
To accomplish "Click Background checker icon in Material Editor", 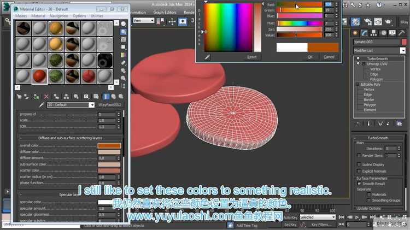I will point(124,39).
